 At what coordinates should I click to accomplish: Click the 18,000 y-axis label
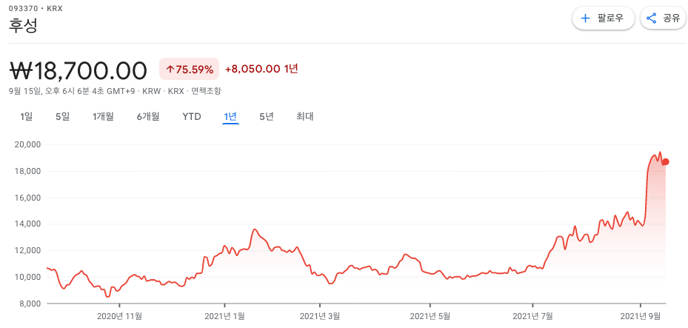pyautogui.click(x=27, y=172)
